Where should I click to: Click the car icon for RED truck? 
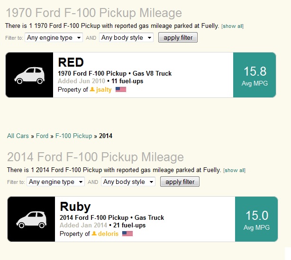[x=29, y=75]
